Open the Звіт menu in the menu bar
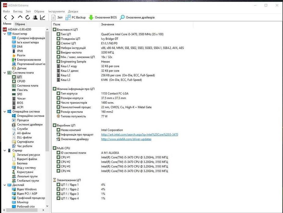 click(28, 11)
